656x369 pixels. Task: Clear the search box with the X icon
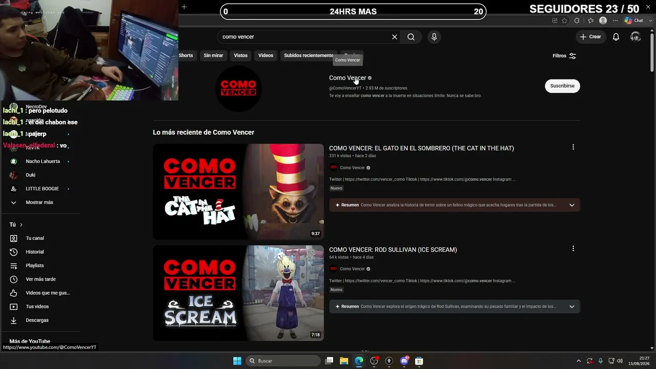(395, 37)
